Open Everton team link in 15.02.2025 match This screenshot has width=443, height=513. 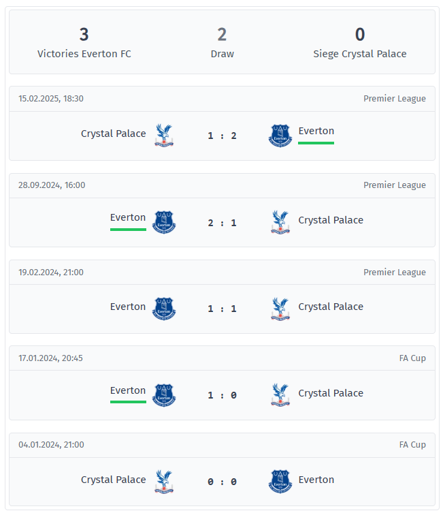click(316, 131)
